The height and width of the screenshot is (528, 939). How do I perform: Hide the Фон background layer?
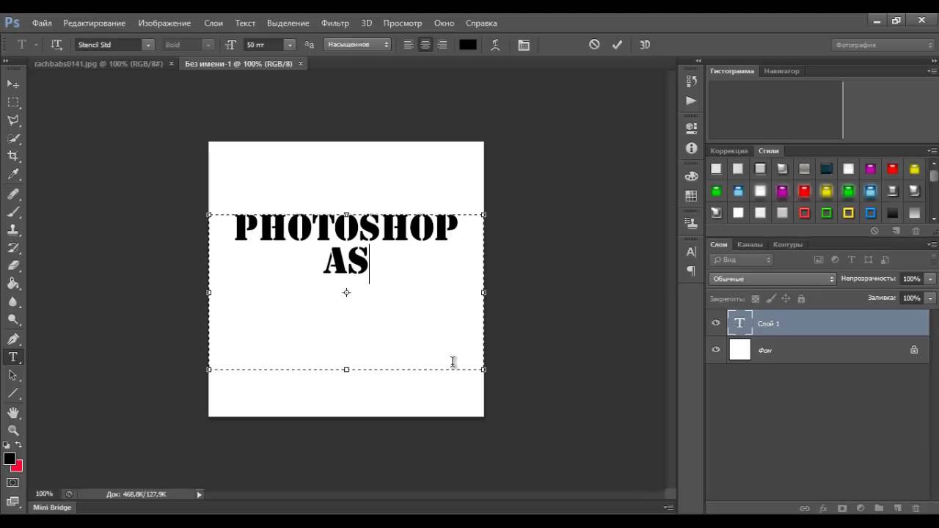click(716, 350)
